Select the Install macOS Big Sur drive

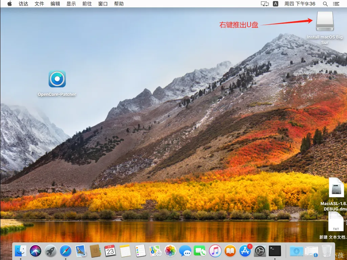pos(325,21)
